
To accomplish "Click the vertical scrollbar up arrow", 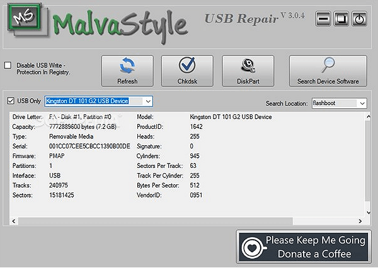I will click(368, 117).
